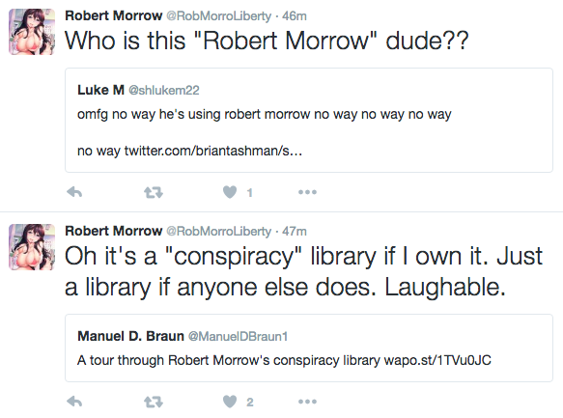Open the second tweet's profile avatar
The width and height of the screenshot is (563, 418).
coord(32,247)
